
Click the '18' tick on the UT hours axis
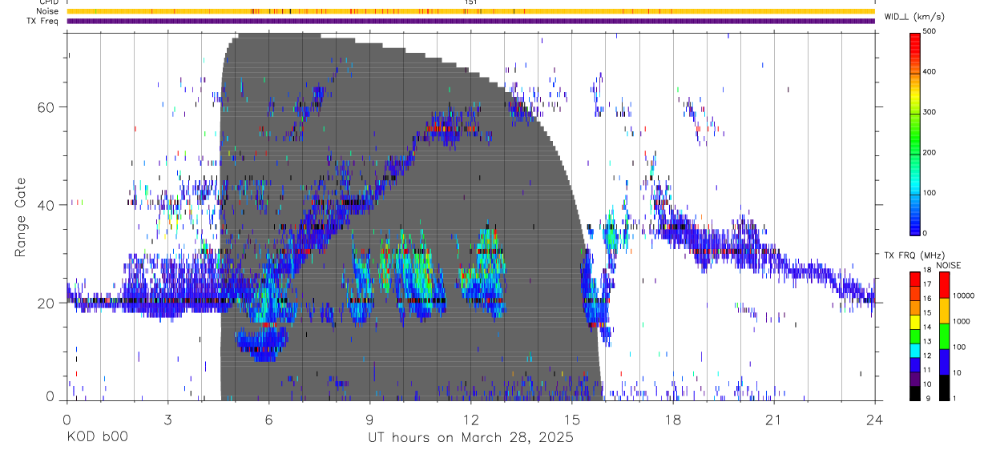pyautogui.click(x=672, y=420)
